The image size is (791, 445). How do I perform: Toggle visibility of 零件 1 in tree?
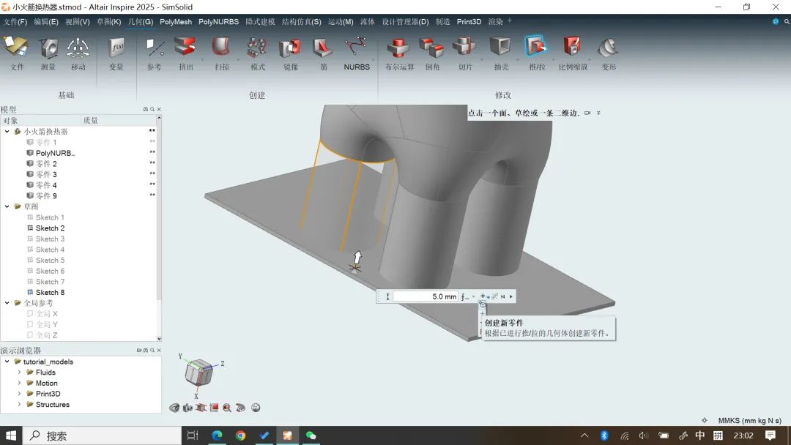point(30,143)
